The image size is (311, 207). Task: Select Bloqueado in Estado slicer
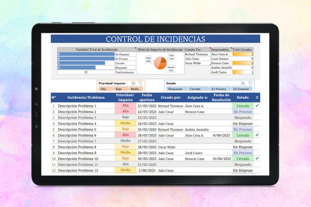(x=177, y=89)
